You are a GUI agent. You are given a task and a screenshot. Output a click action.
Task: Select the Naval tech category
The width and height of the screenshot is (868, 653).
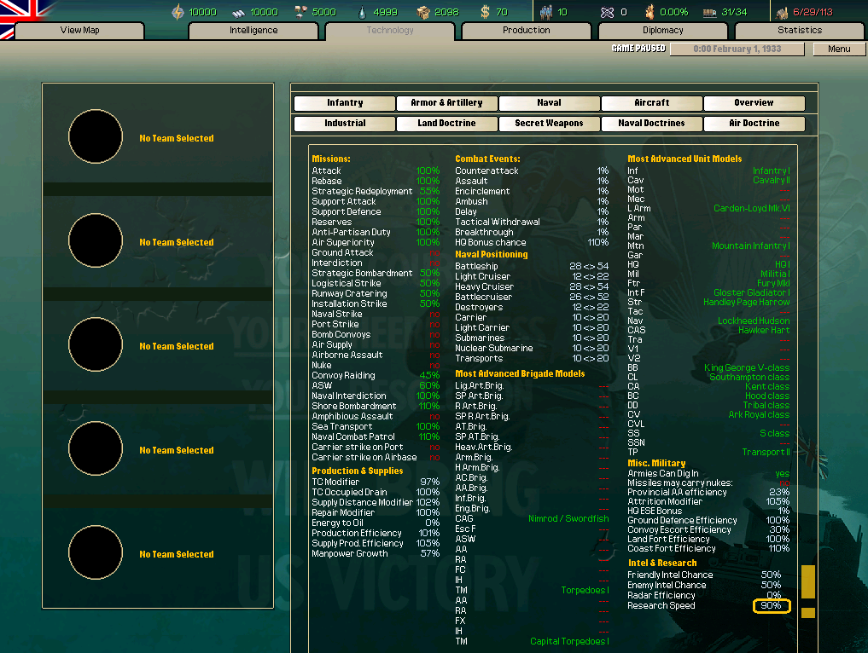tap(549, 103)
